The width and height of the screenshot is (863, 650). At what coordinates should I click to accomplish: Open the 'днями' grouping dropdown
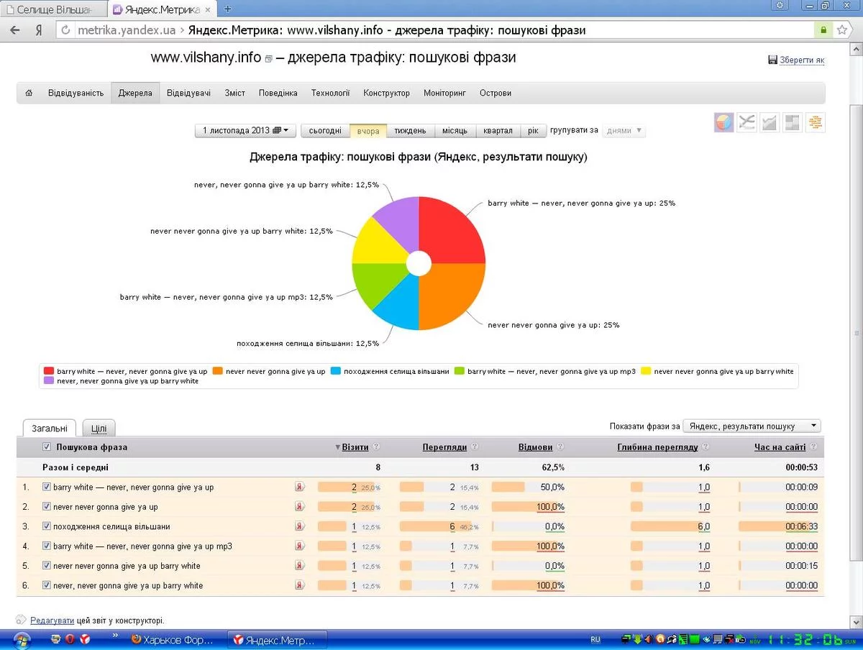click(x=624, y=131)
